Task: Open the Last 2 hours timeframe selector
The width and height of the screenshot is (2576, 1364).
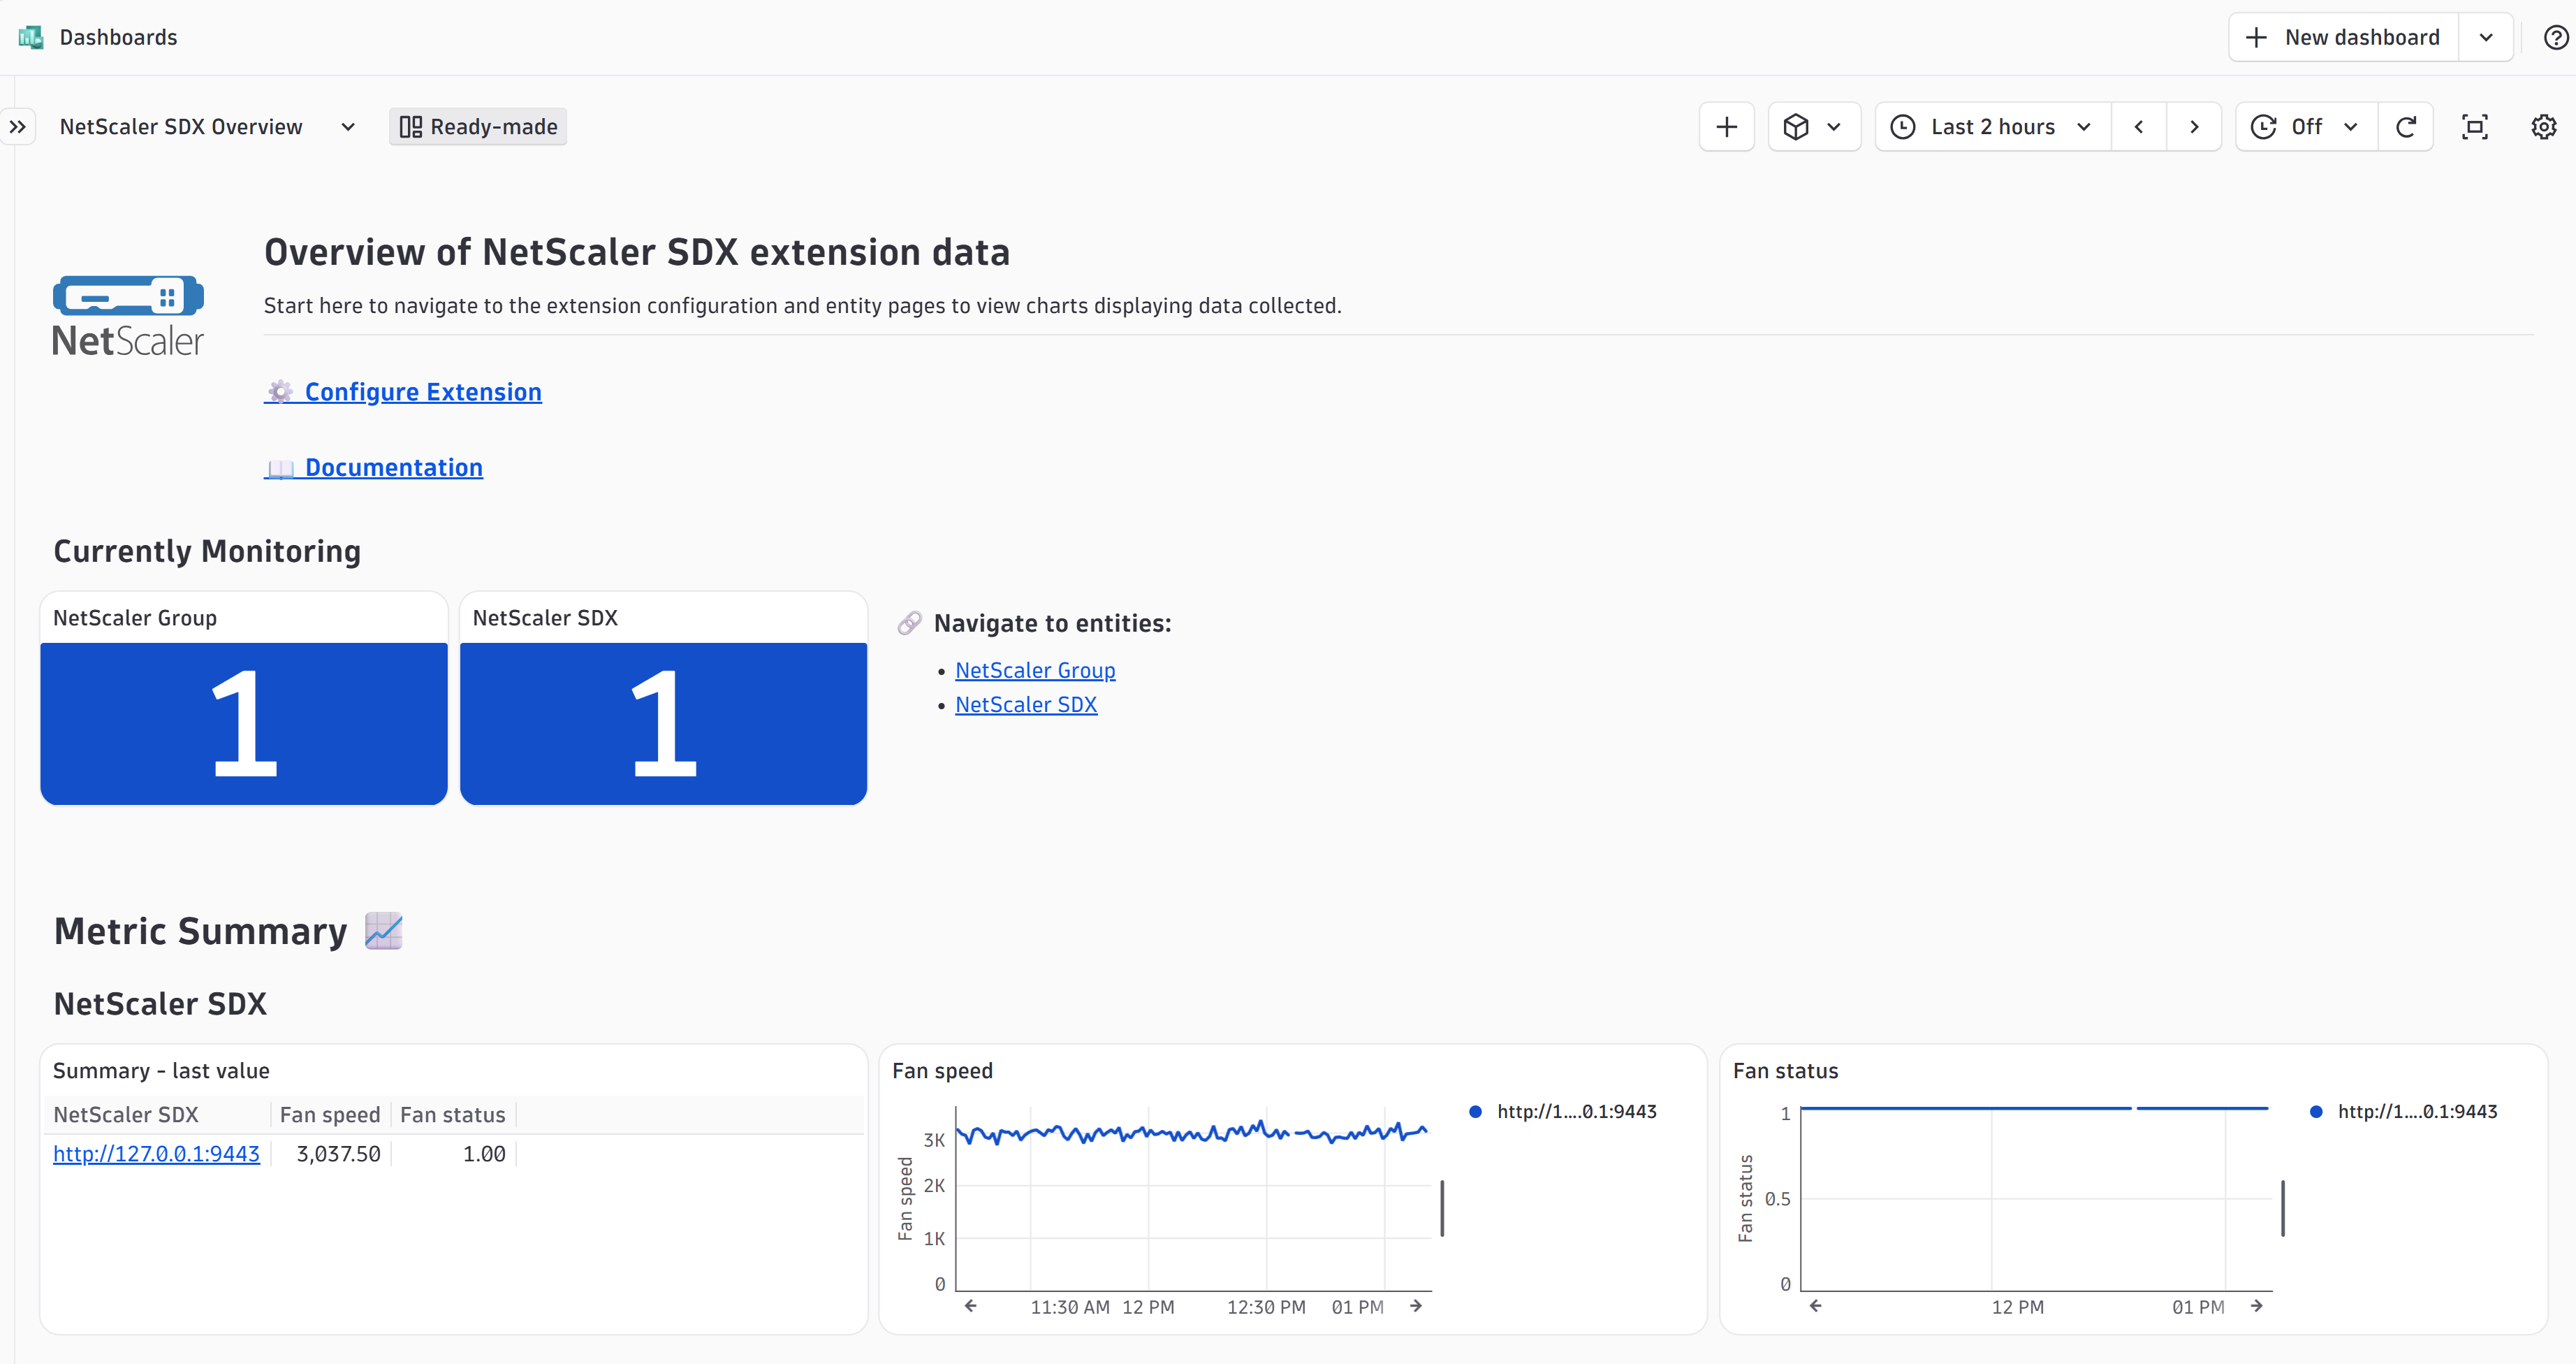Action: (x=1993, y=127)
